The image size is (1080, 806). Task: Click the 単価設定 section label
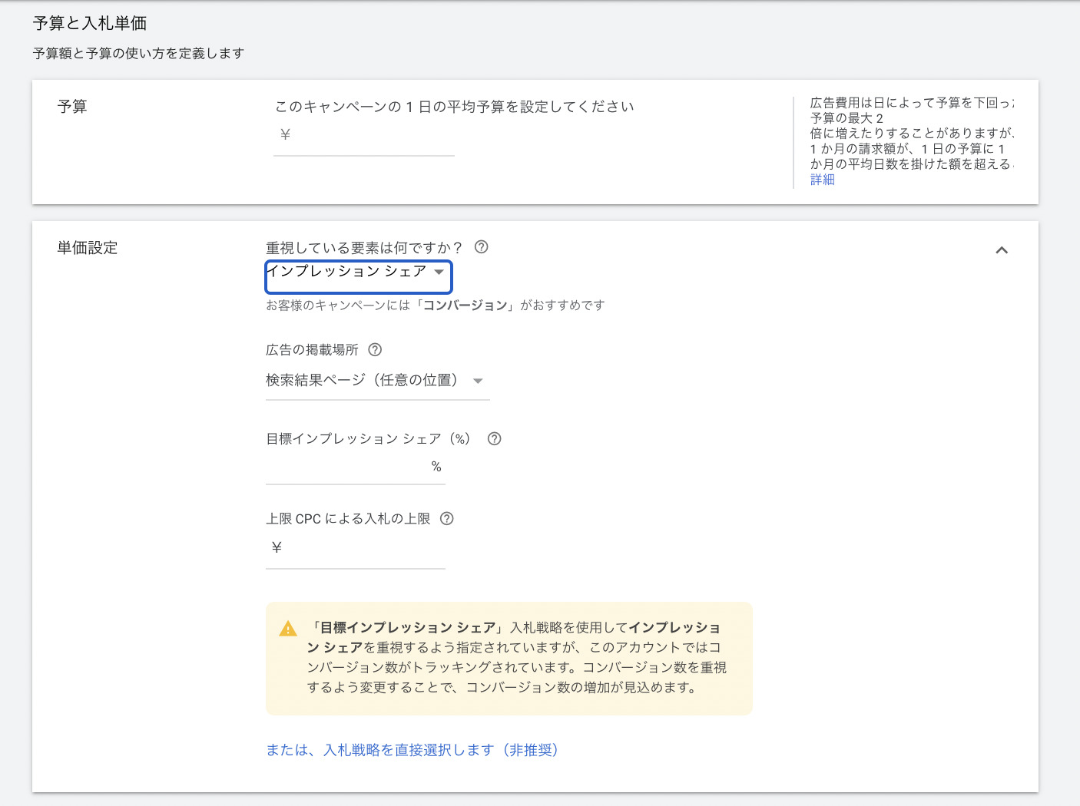88,248
